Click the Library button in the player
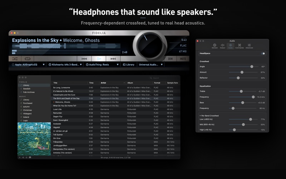 129,65
